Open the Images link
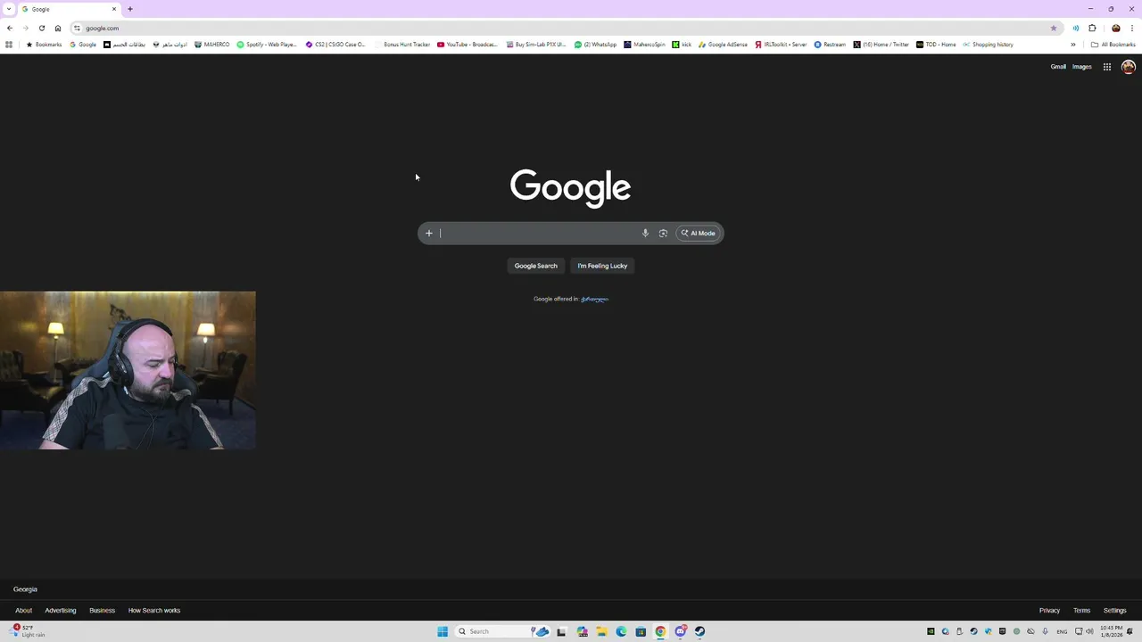1142x642 pixels. point(1081,67)
